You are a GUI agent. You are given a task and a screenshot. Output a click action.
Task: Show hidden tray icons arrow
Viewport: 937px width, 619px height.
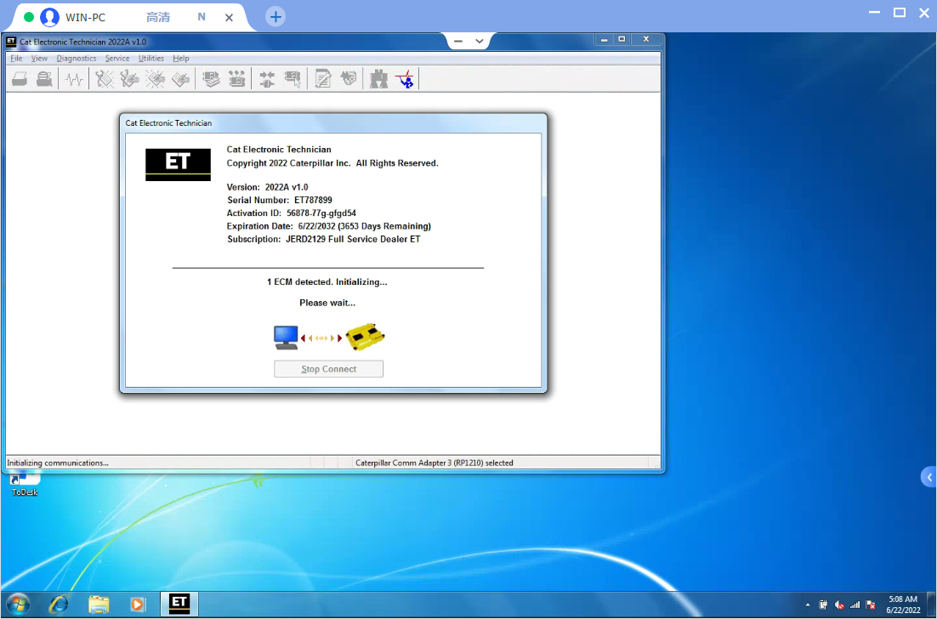[x=807, y=605]
